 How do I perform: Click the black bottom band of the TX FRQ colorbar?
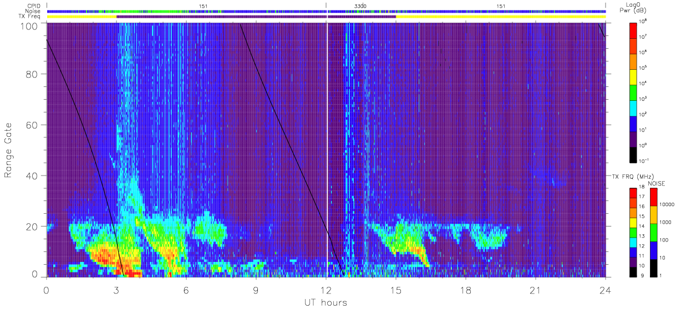pyautogui.click(x=634, y=272)
